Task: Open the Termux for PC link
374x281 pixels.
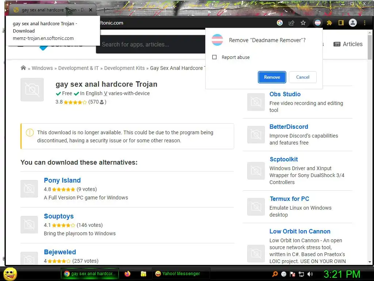Action: click(289, 199)
